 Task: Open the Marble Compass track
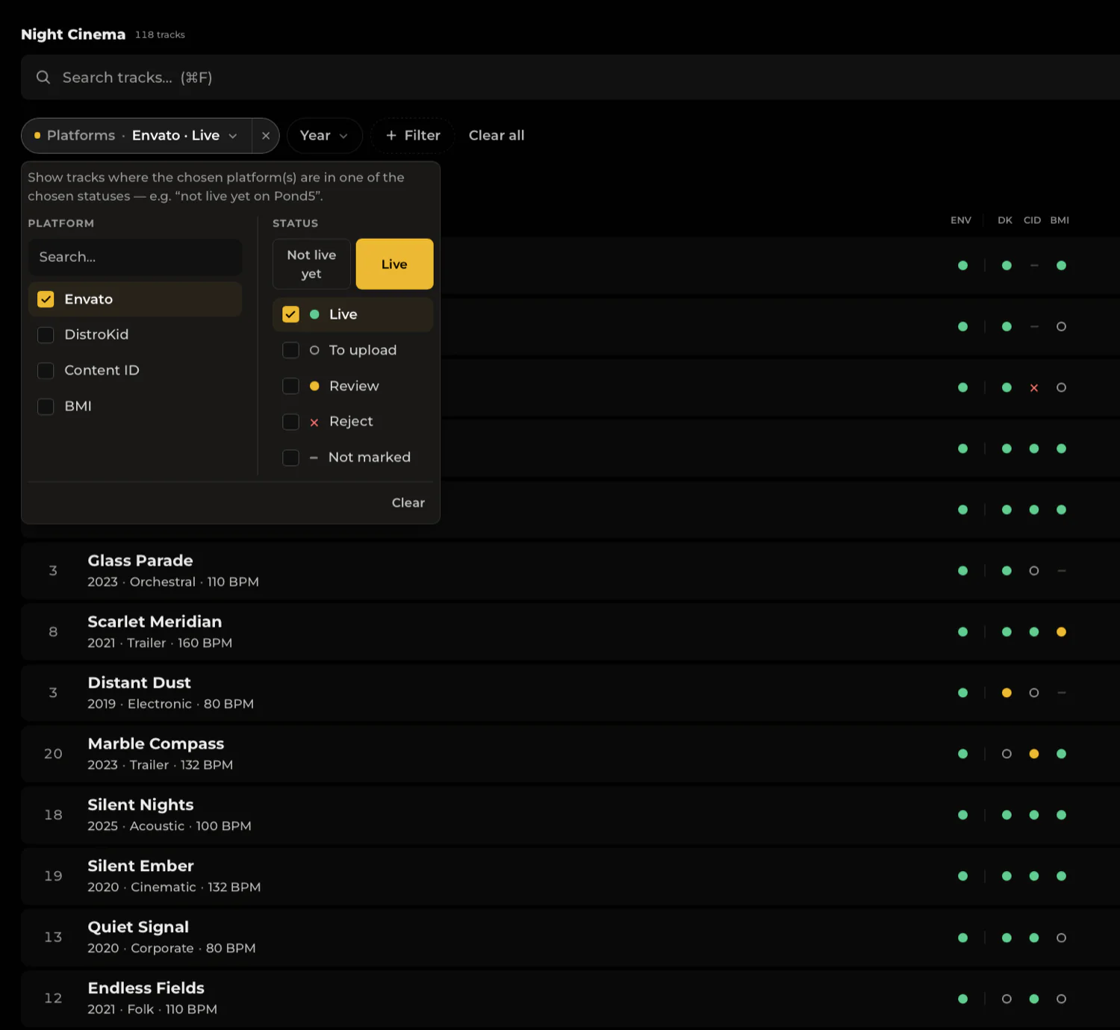pyautogui.click(x=570, y=754)
